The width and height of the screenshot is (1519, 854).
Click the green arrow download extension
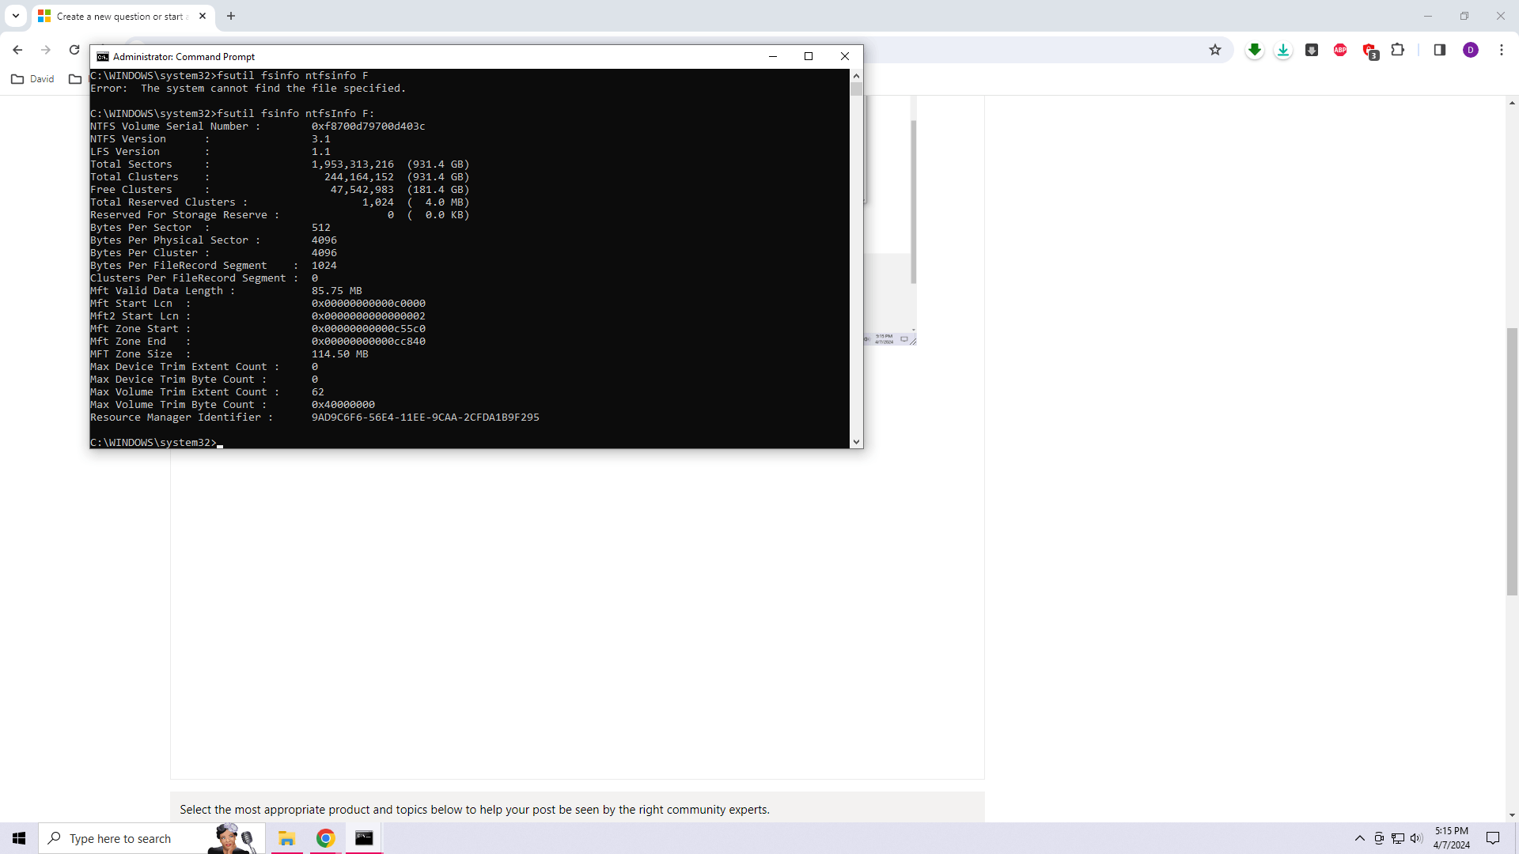(1255, 50)
